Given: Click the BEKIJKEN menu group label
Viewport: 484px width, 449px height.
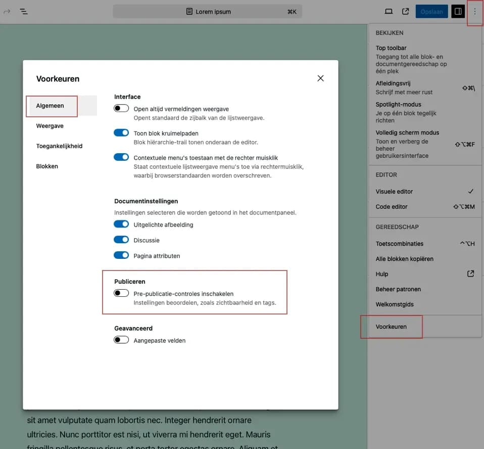Looking at the screenshot, I should [x=389, y=33].
